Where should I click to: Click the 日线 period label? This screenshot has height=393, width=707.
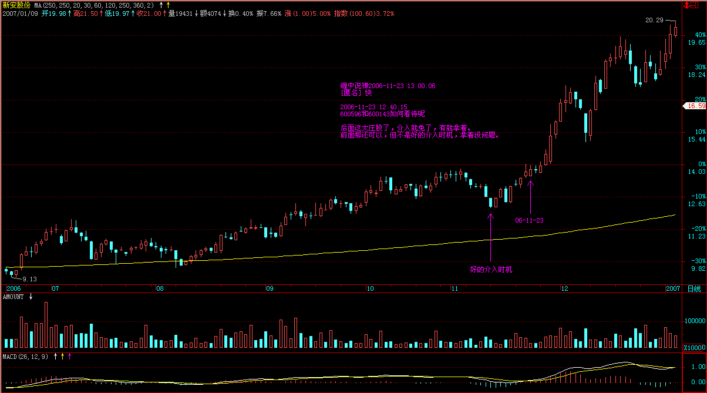tap(694, 289)
